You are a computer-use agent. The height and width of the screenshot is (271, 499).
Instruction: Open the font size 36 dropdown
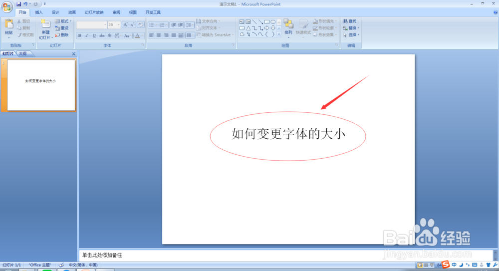point(118,24)
